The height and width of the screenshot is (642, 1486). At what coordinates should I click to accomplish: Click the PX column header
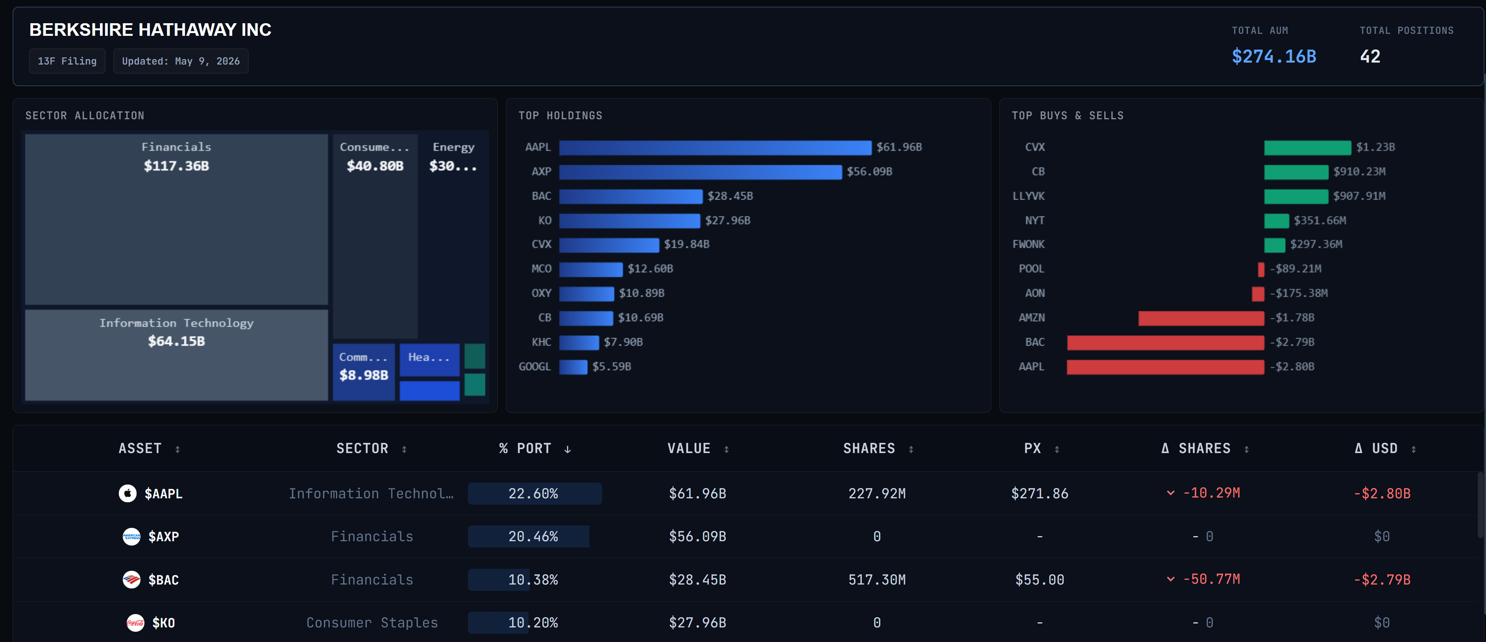(1033, 449)
